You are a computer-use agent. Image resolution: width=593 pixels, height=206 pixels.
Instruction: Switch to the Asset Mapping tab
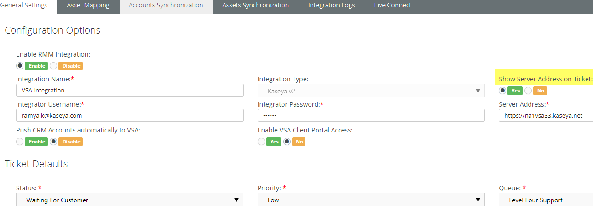88,6
